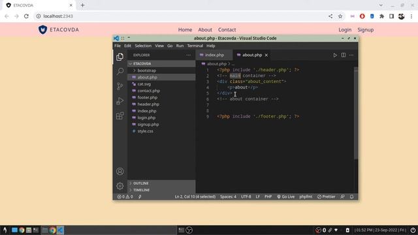Expand the bootstrap folder

[161, 70]
